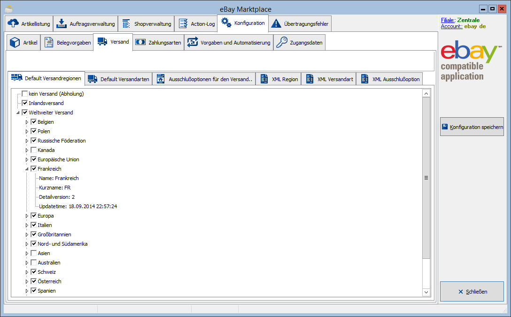This screenshot has width=511, height=317.
Task: Enable kein Versand (Abholung) checkbox
Action: [x=25, y=94]
